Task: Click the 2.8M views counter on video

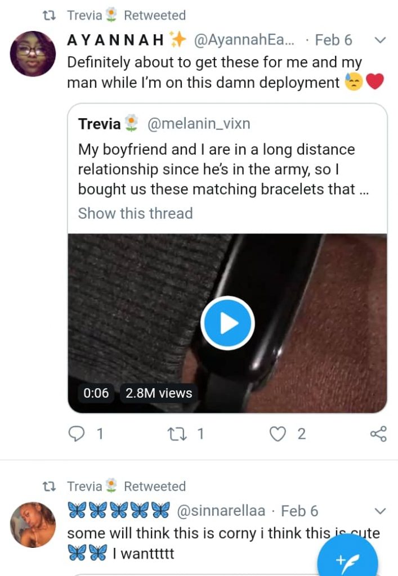Action: point(159,393)
